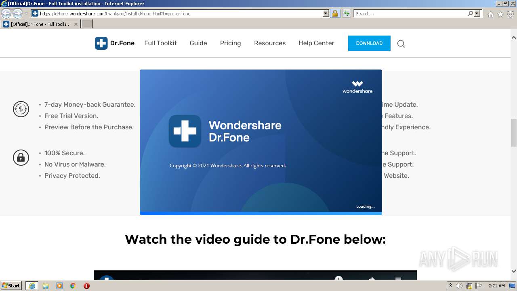Click 'Preview Before the Purchase.' text
The image size is (517, 291).
[x=89, y=127]
